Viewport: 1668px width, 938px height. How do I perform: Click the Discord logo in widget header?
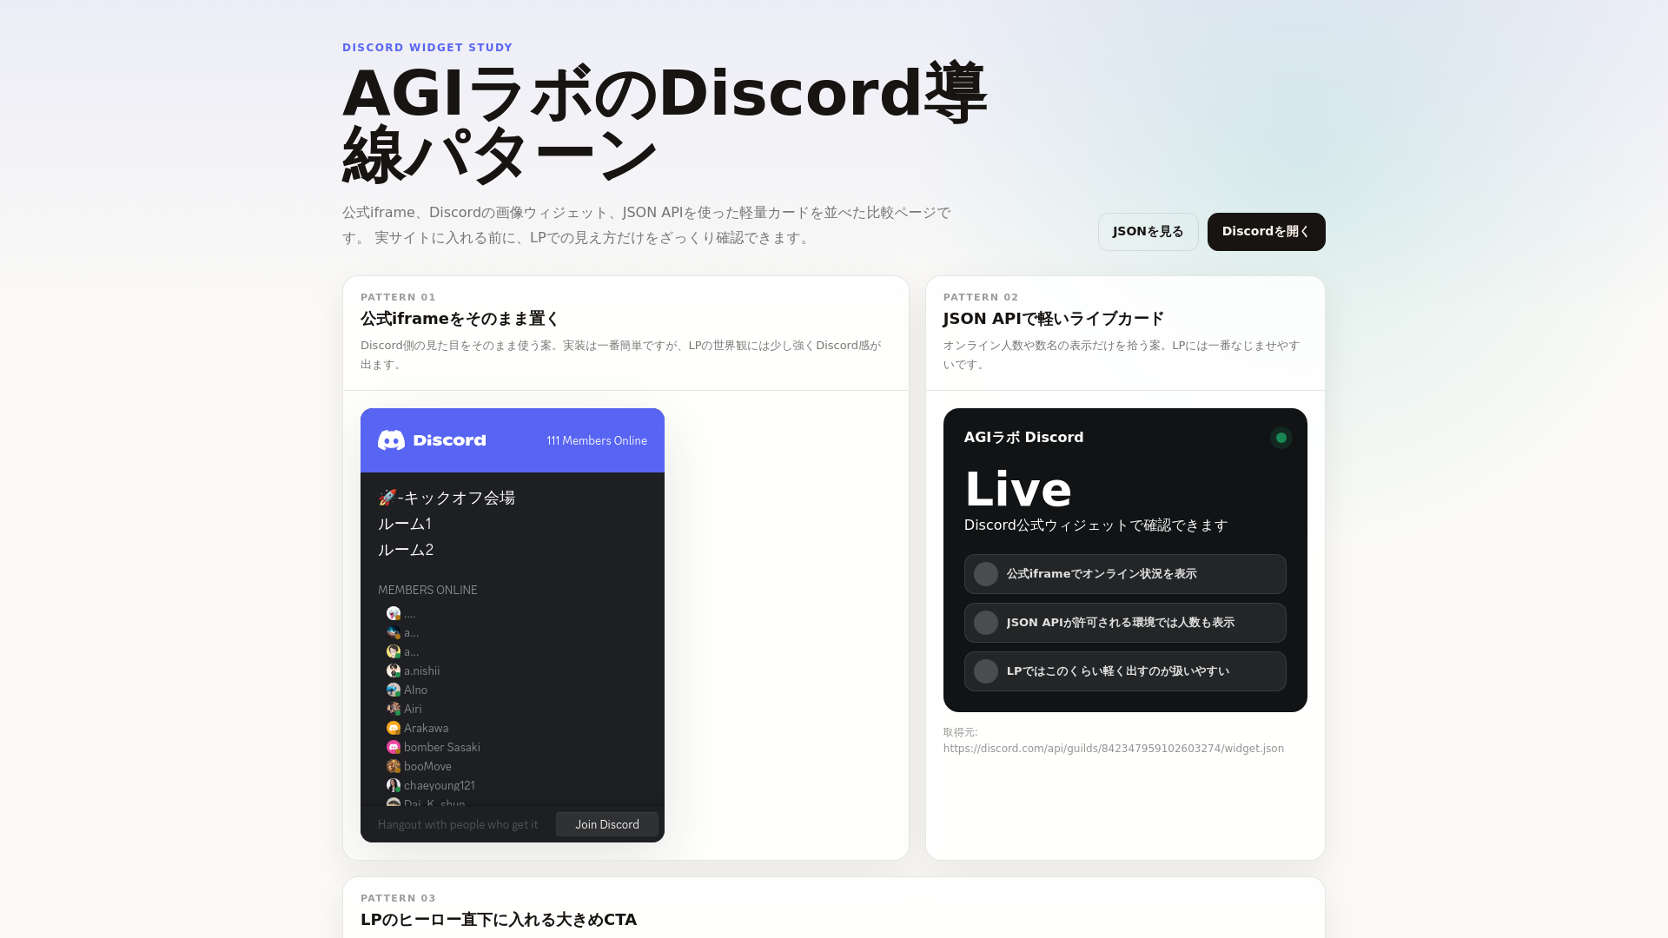pos(432,440)
